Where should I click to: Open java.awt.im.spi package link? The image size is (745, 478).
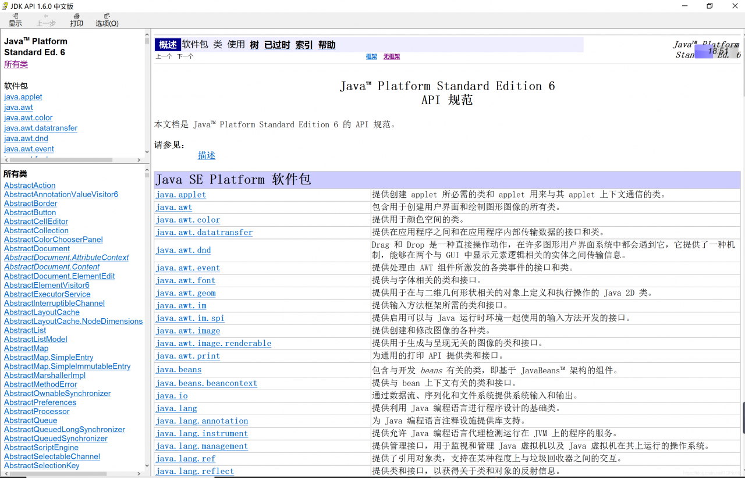click(190, 318)
